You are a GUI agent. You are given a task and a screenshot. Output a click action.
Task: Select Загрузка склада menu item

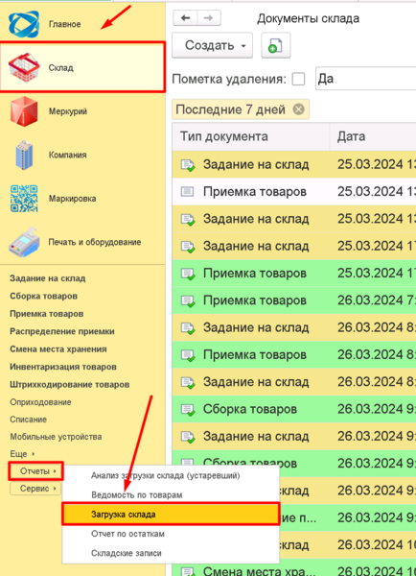[171, 515]
